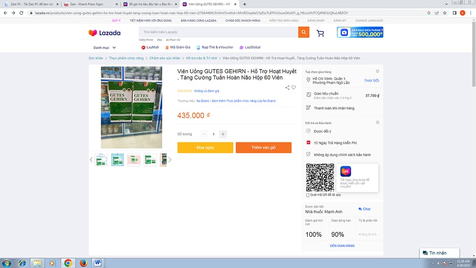This screenshot has width=476, height=268.
Task: Click the Mua ngay button
Action: [205, 148]
